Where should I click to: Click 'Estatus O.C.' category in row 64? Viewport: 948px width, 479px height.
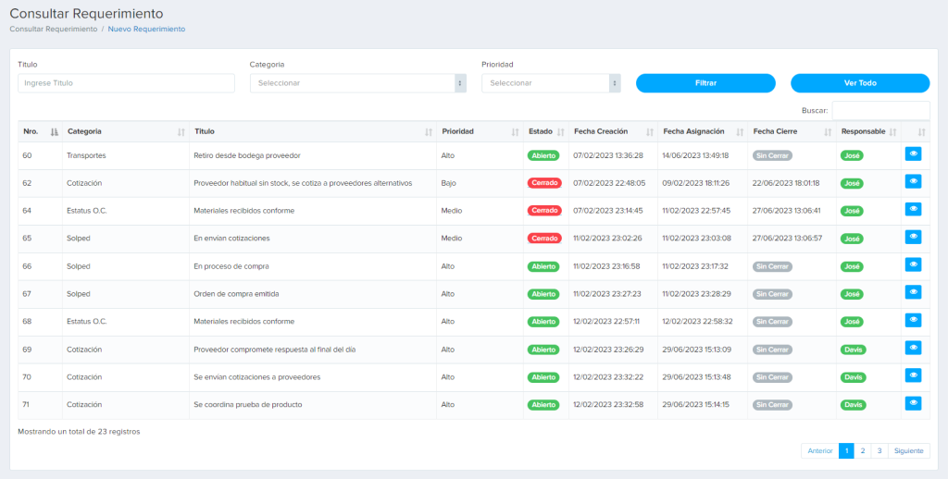click(x=86, y=211)
